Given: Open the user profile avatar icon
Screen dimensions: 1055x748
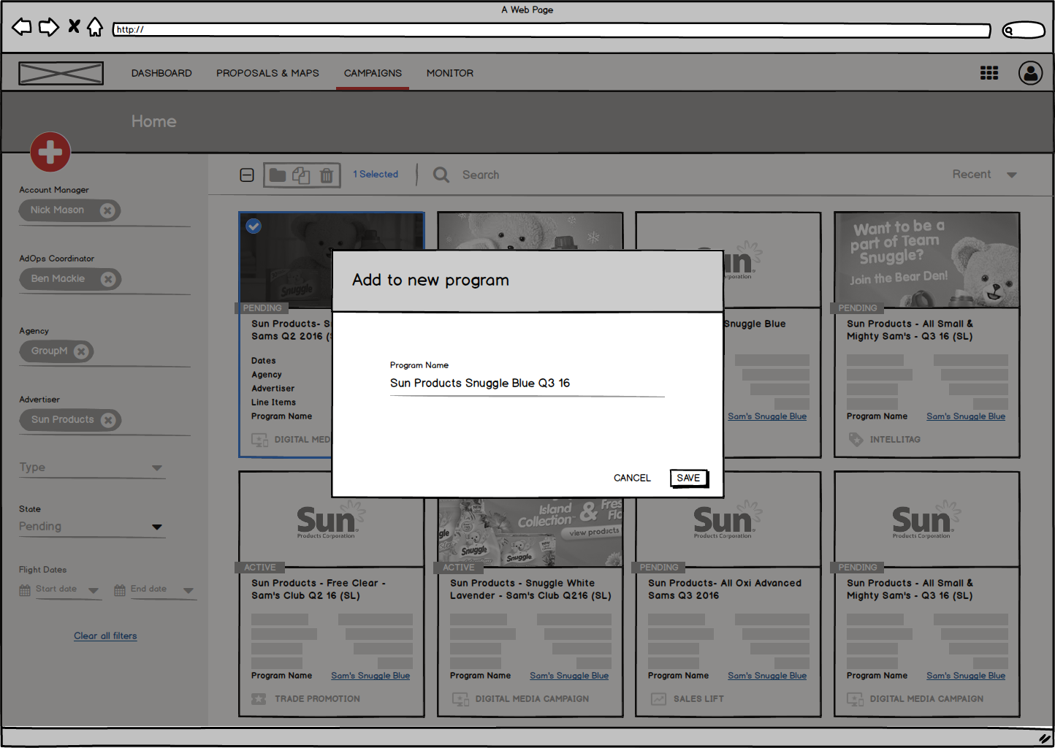Looking at the screenshot, I should 1031,72.
